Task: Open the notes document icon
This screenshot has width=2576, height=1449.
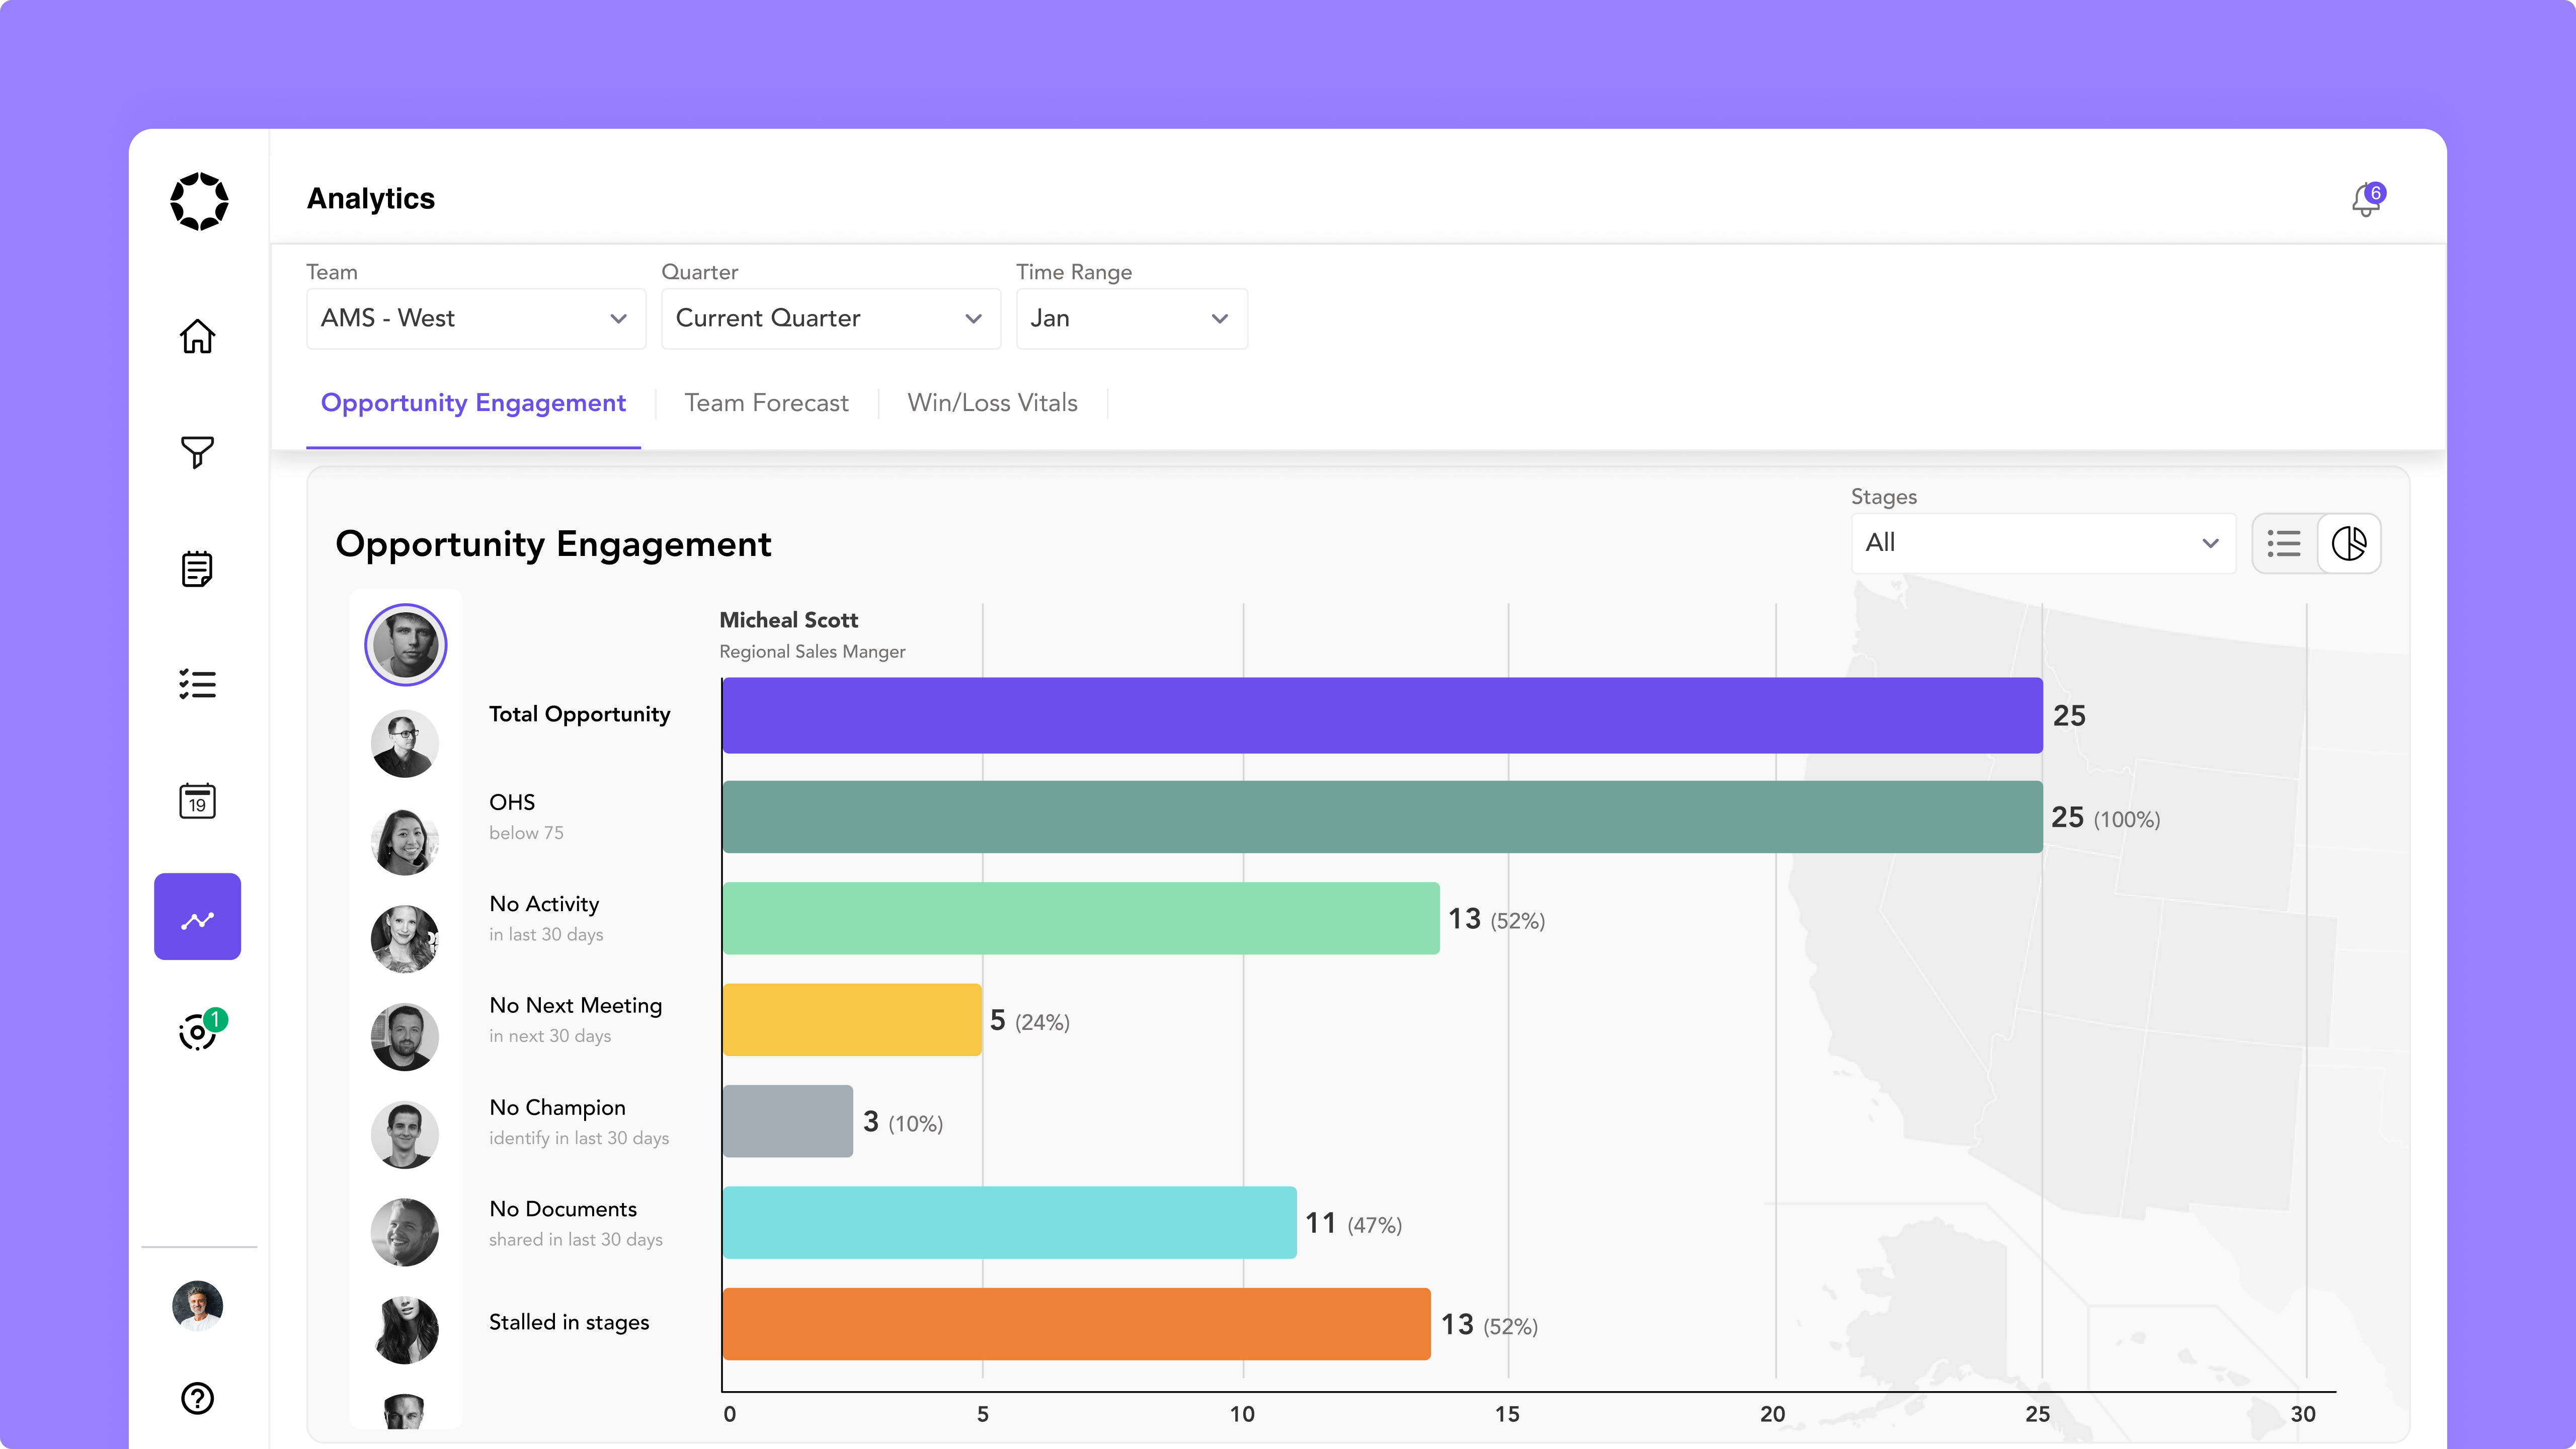Action: click(197, 569)
